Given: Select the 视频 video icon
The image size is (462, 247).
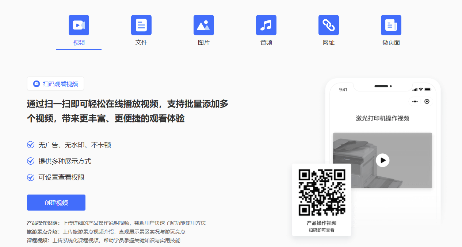Looking at the screenshot, I should click(x=79, y=25).
